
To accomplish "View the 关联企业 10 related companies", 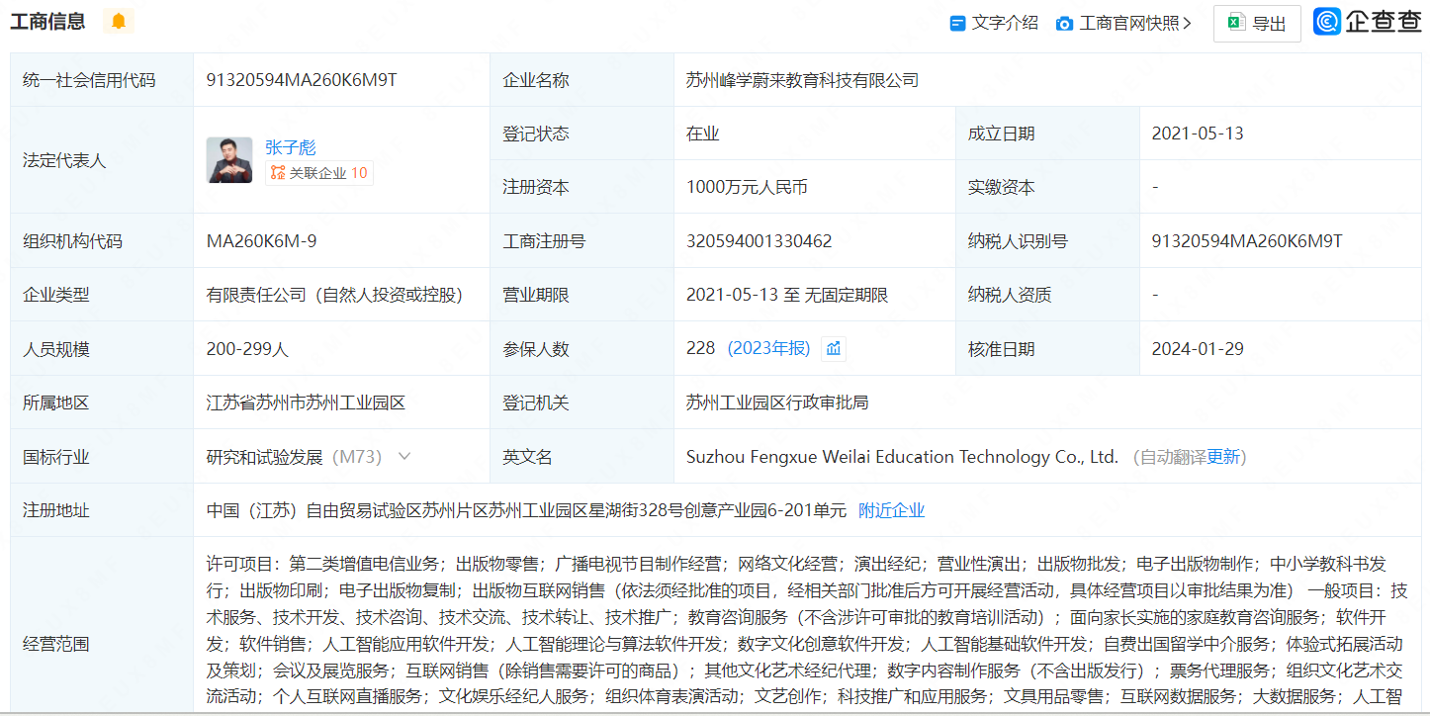I will [318, 173].
